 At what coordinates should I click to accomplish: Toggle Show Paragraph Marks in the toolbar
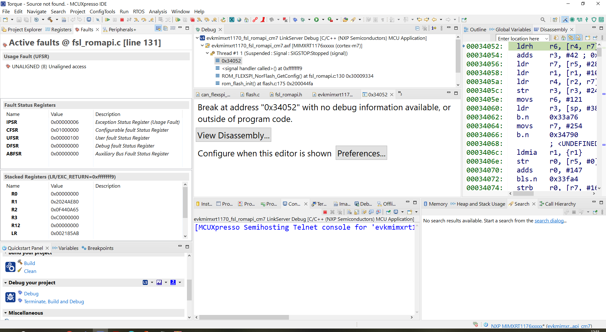point(383,20)
